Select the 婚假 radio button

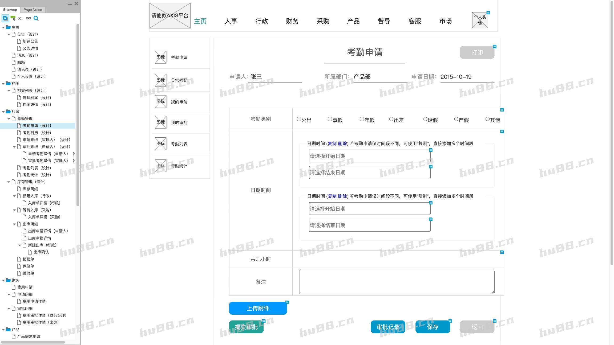coord(425,119)
